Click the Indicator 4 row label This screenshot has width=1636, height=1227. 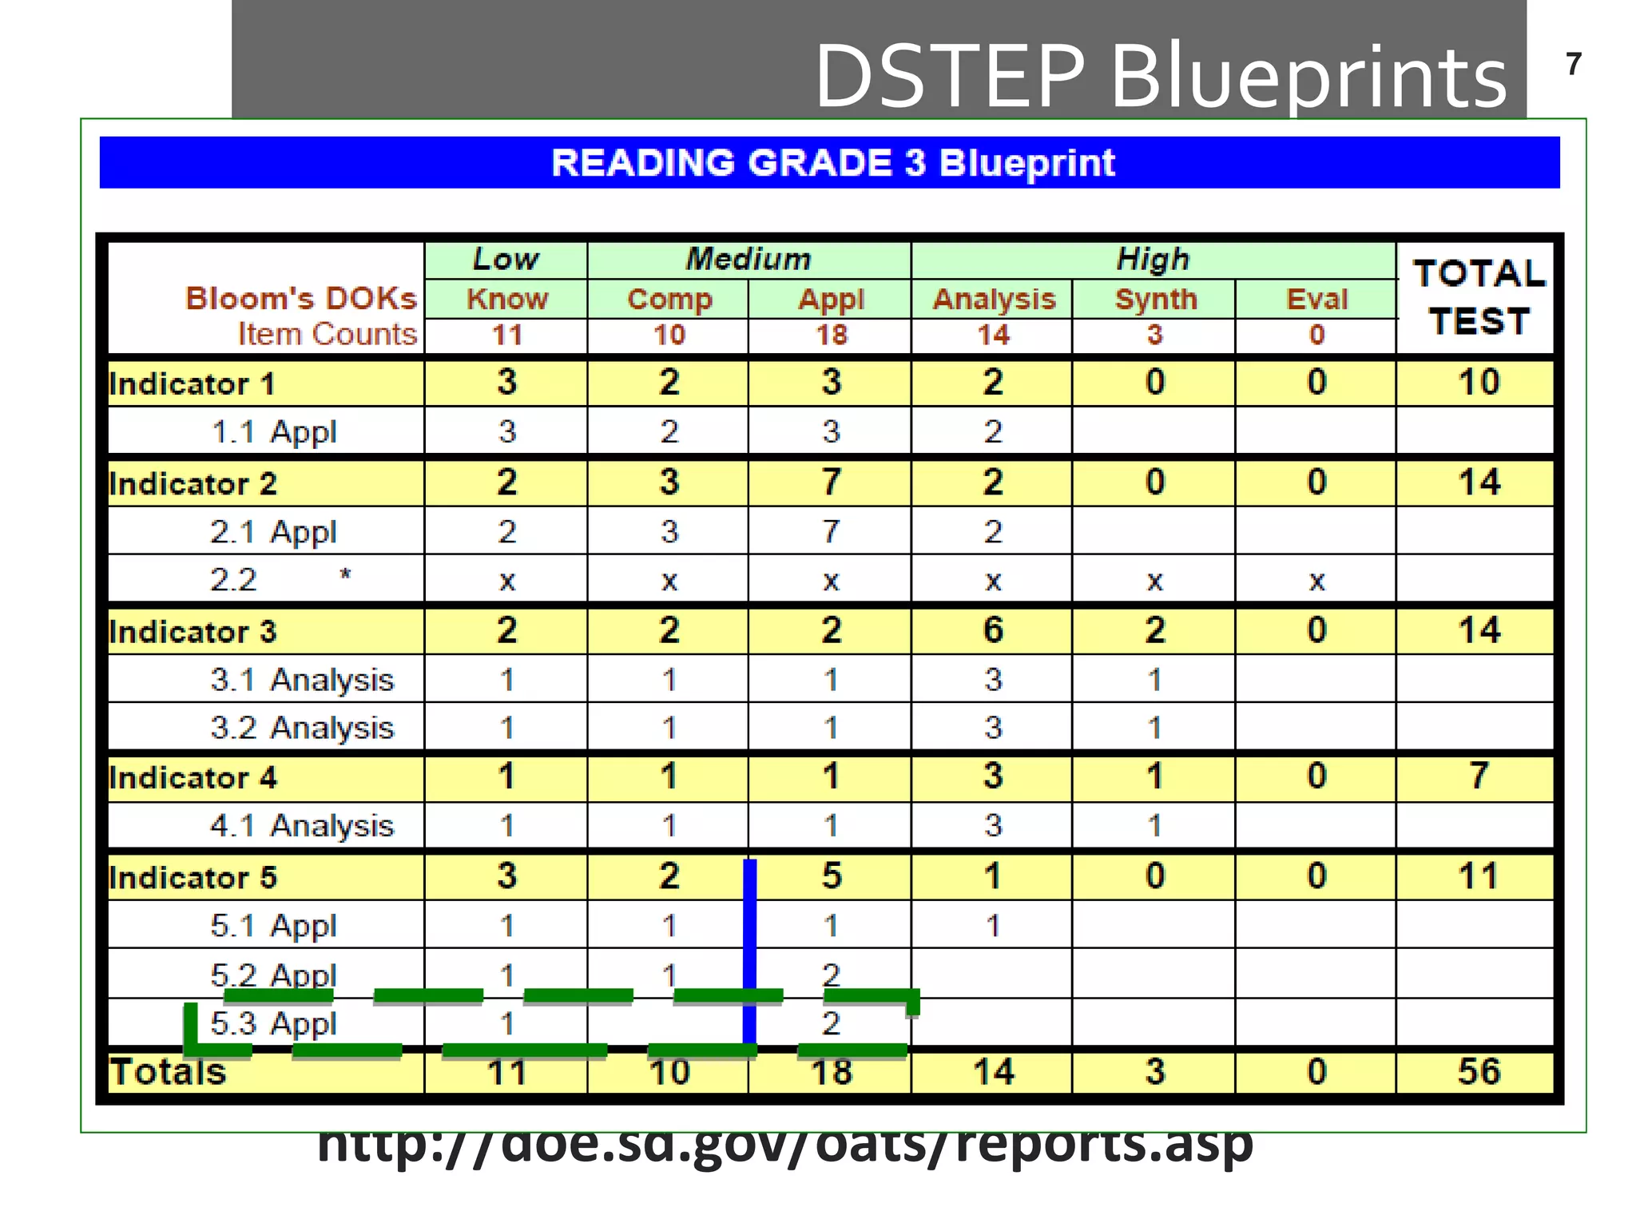pyautogui.click(x=193, y=778)
